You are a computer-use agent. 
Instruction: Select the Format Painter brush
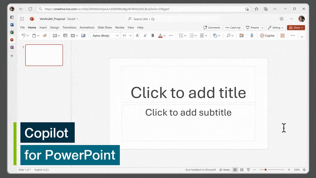tap(45, 36)
